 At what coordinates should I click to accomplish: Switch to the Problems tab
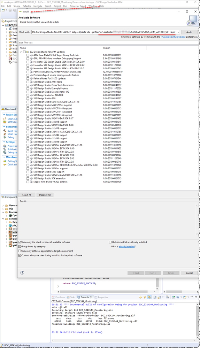pyautogui.click(x=59, y=297)
